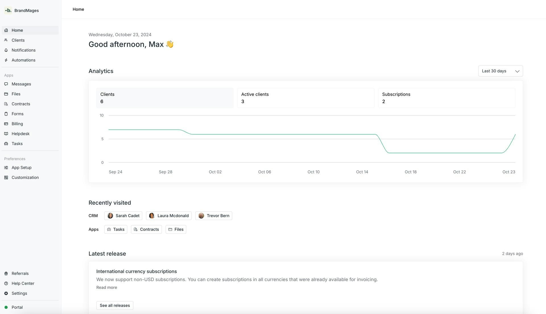
Task: Click the Oct 23 axis label
Action: click(509, 172)
